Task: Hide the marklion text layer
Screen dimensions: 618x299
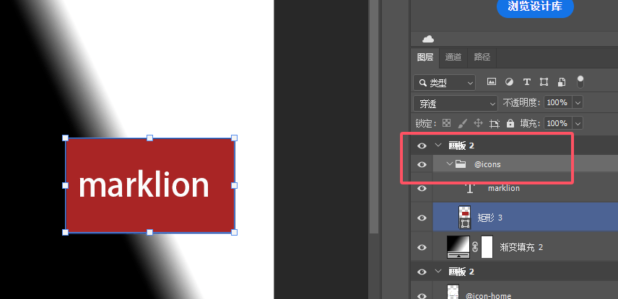Action: 422,188
